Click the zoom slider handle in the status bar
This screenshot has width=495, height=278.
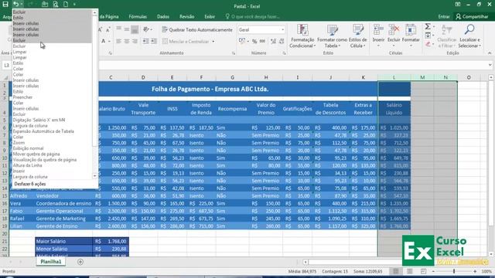click(454, 271)
